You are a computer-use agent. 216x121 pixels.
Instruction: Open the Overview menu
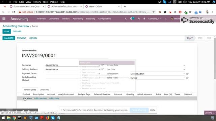(41, 19)
